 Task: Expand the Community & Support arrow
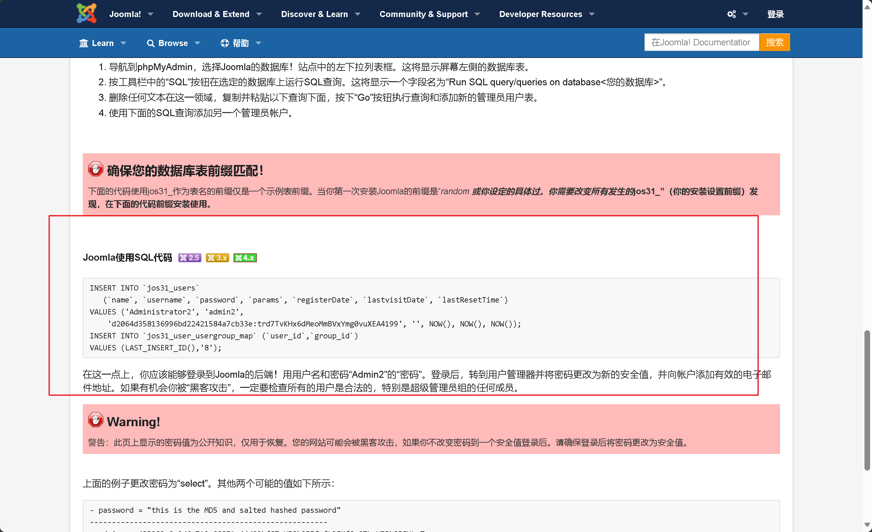pyautogui.click(x=477, y=14)
